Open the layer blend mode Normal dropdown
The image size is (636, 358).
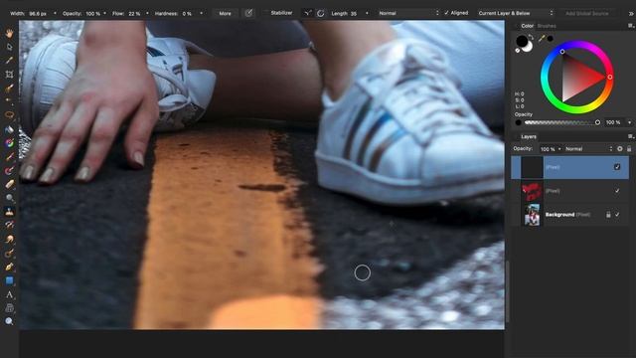pyautogui.click(x=589, y=149)
